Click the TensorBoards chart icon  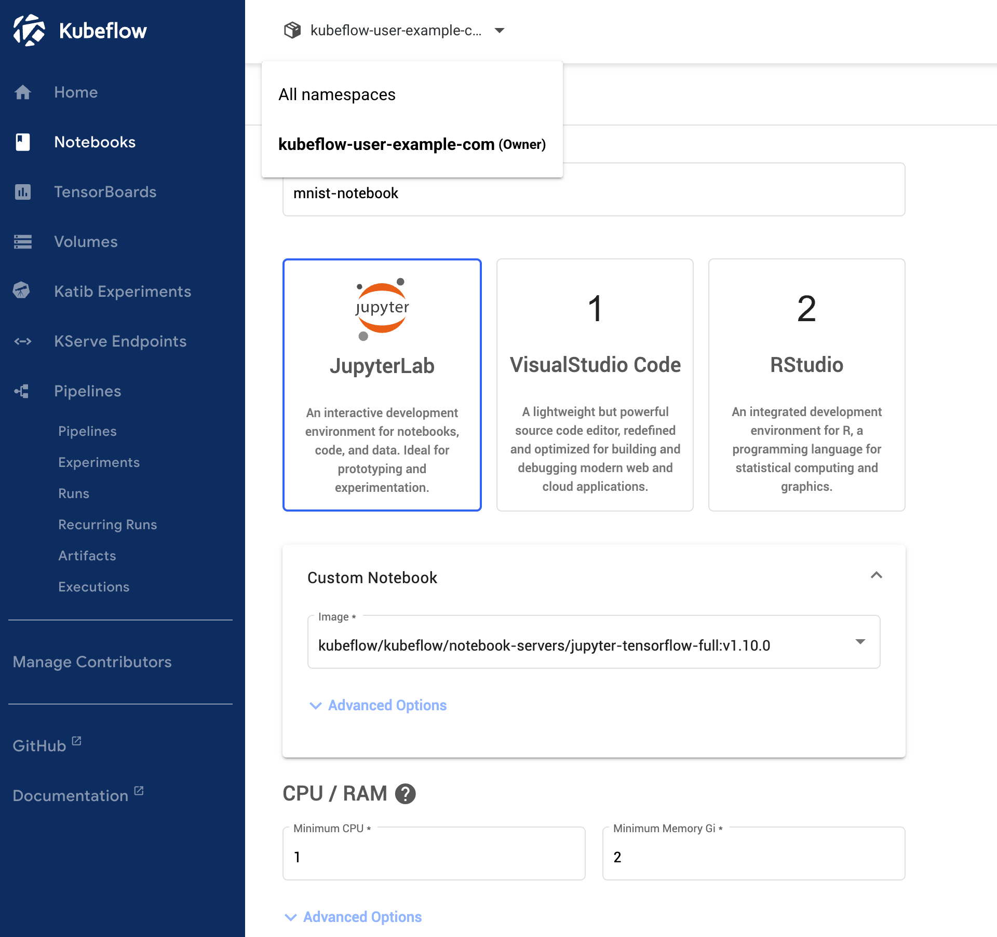click(23, 192)
